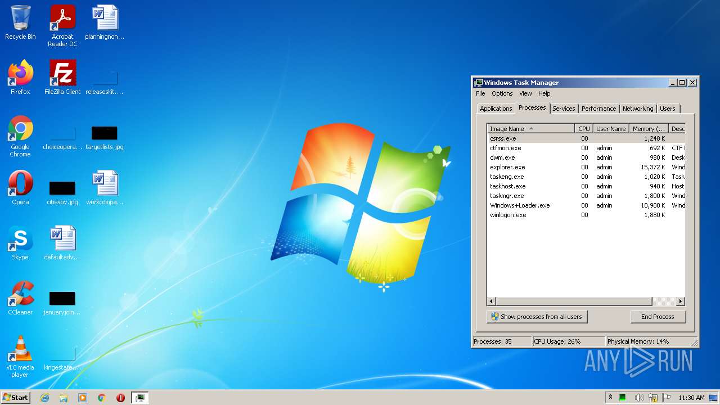Click Show processes from all users
Viewport: 720px width, 405px height.
point(537,317)
